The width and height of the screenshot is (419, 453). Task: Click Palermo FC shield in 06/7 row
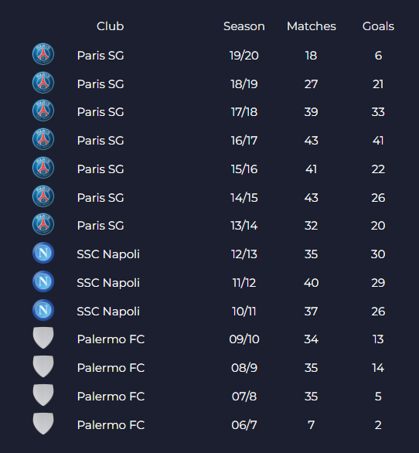(43, 424)
